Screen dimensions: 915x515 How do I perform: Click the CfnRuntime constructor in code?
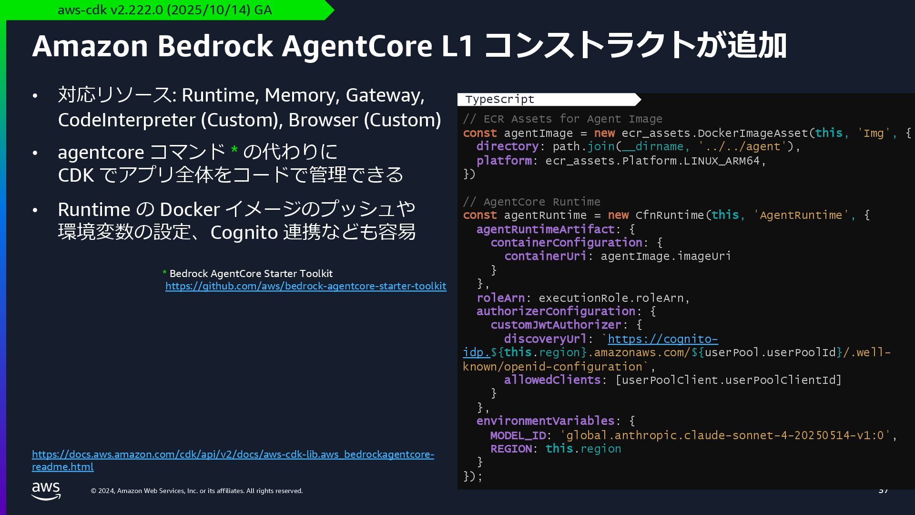tap(669, 215)
